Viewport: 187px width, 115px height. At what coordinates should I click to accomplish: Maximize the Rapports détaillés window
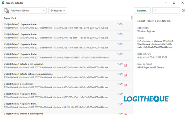pos(174,3)
